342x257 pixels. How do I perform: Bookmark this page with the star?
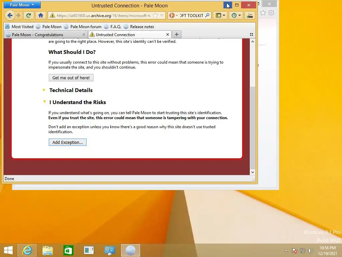155,15
